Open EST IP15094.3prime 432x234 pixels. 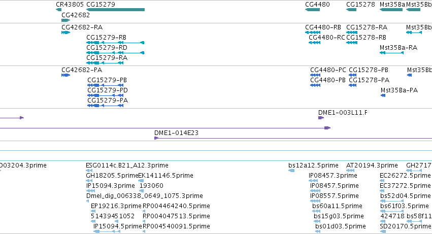111,186
